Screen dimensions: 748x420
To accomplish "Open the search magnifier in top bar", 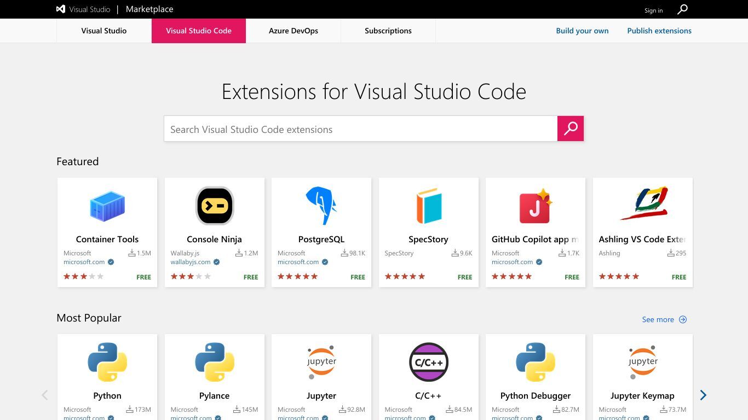I will 682,9.
